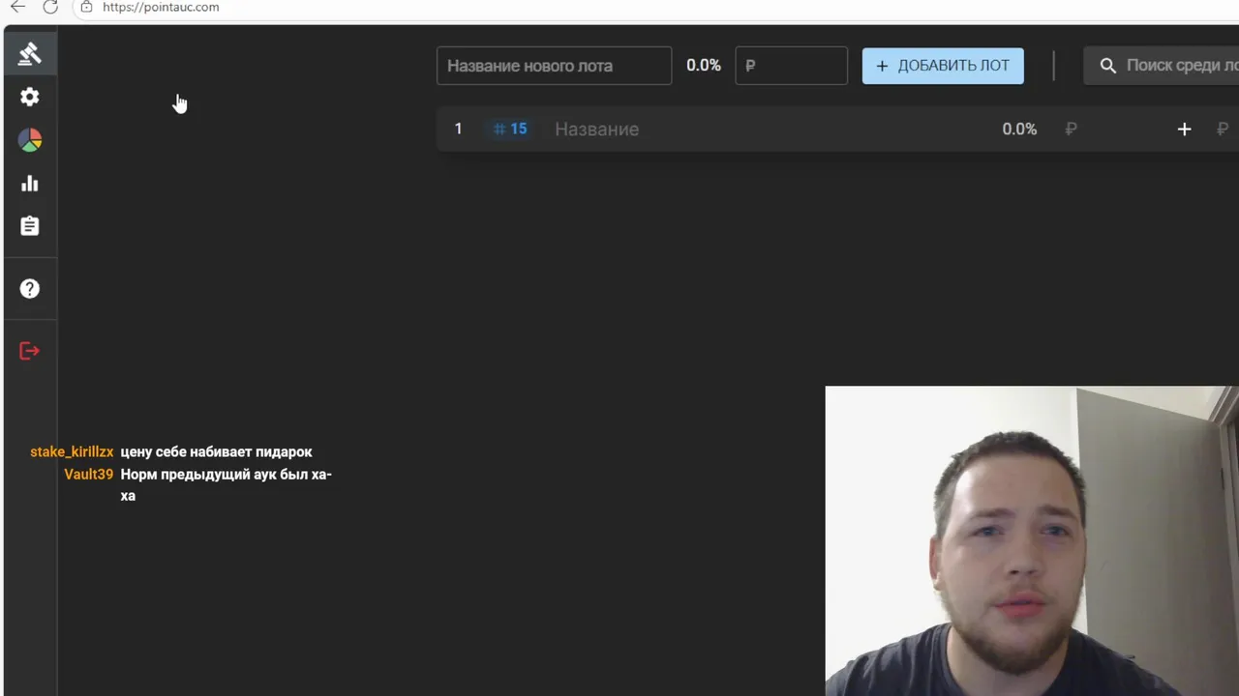Image resolution: width=1239 pixels, height=696 pixels.
Task: Reload the page with refresh icon
Action: (x=50, y=7)
